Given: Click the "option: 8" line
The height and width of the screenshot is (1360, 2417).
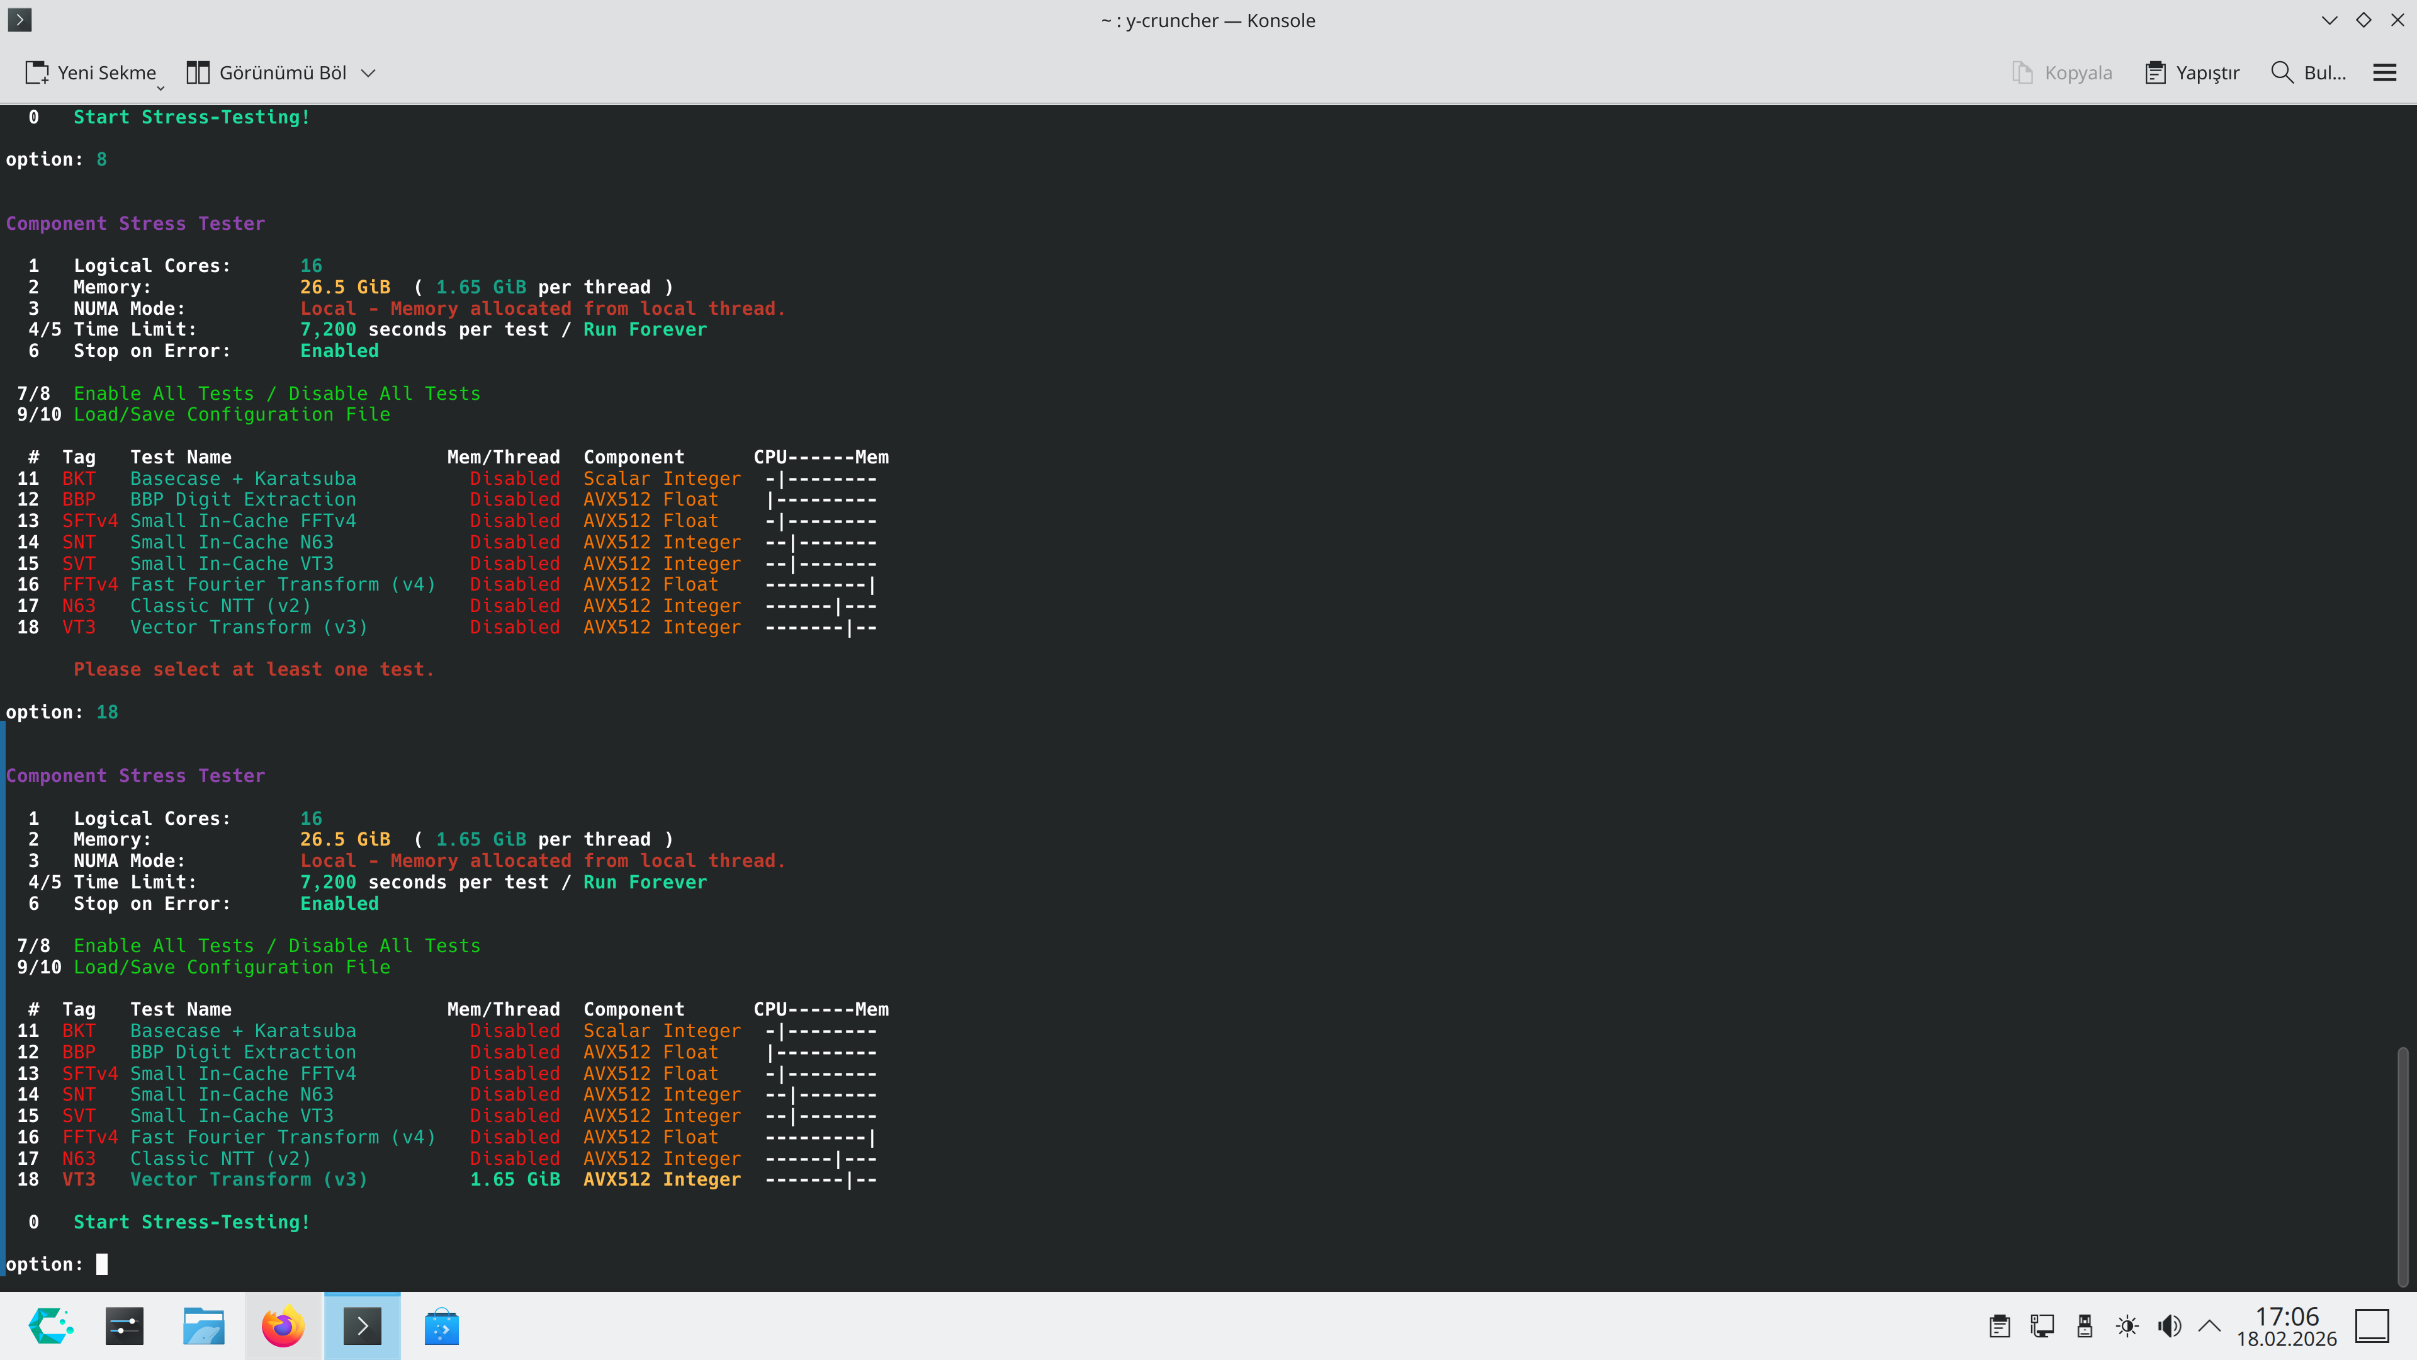Looking at the screenshot, I should (56, 159).
